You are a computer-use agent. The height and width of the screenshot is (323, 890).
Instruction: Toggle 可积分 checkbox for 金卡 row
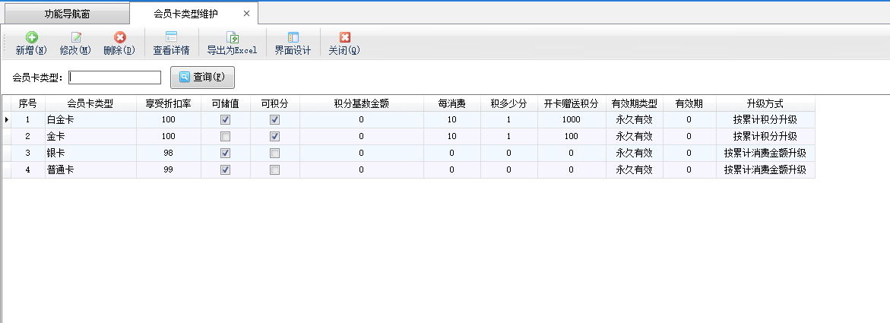pos(275,137)
